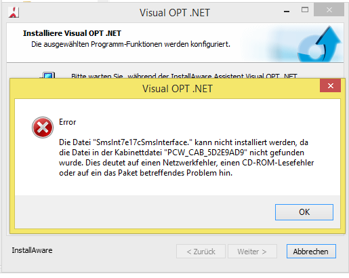
Task: Click the Error heading in dialog
Action: 67,122
